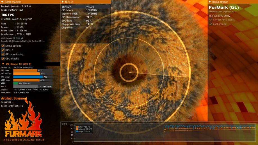
Task: Click the VRAM temp bar showing 80°C
Action: click(33, 80)
